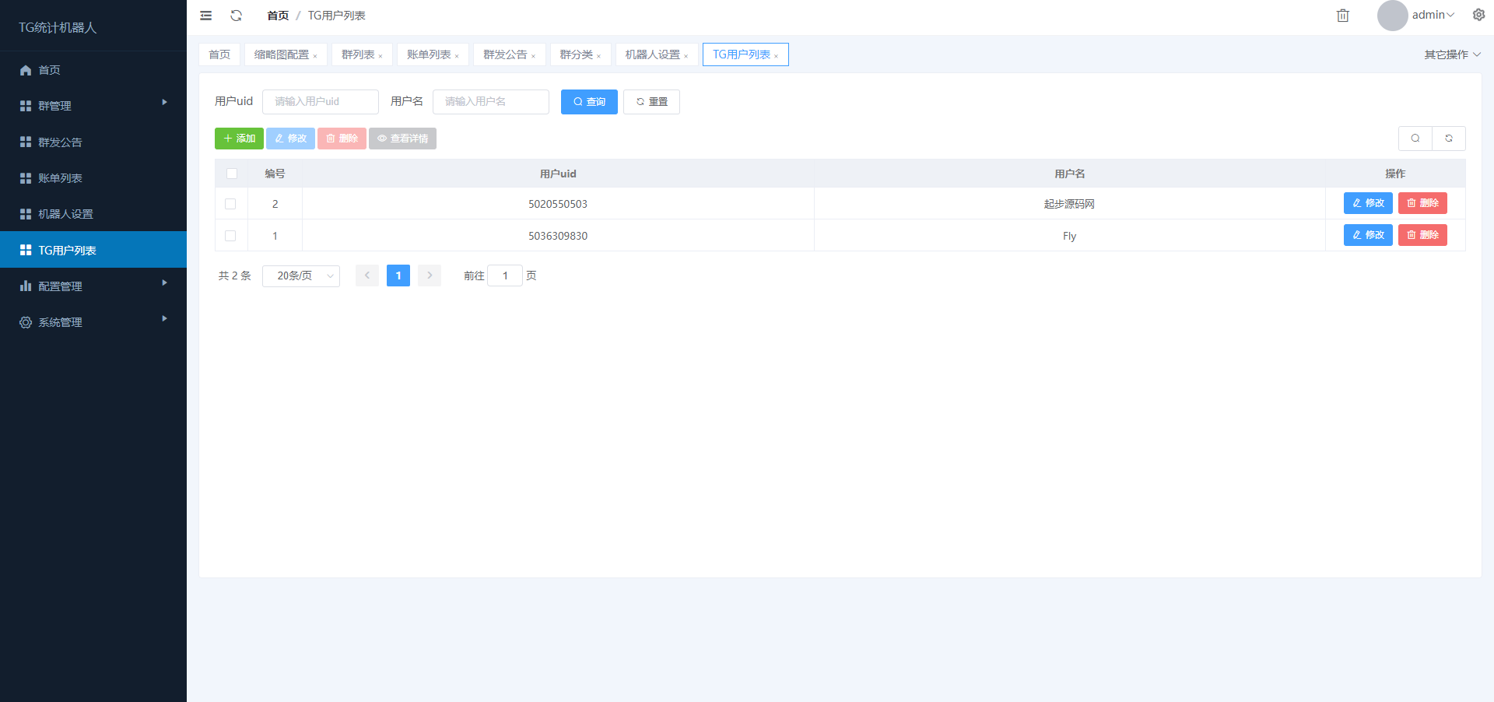Click the 用户uid input field

[321, 102]
